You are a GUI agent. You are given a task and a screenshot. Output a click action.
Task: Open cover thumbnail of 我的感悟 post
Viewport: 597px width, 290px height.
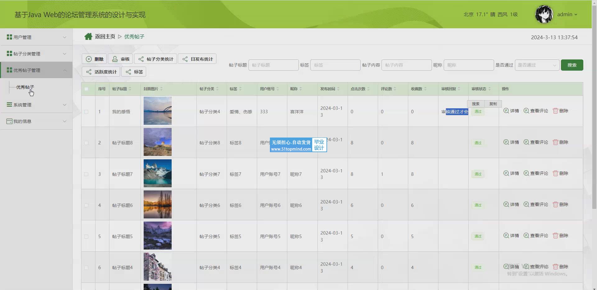[x=158, y=111]
